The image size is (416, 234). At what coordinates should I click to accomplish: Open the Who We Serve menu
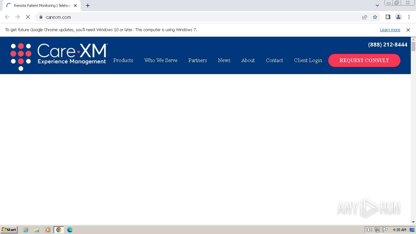pos(161,60)
